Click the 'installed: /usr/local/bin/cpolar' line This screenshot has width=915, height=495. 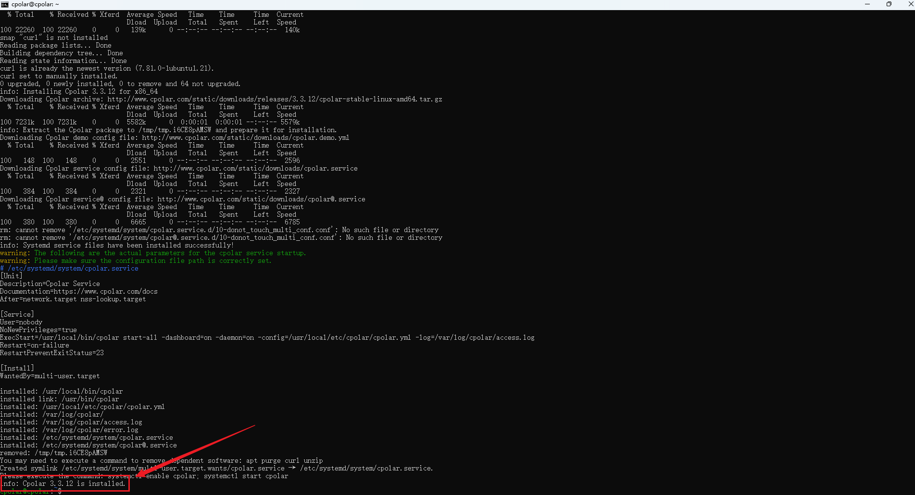[62, 392]
